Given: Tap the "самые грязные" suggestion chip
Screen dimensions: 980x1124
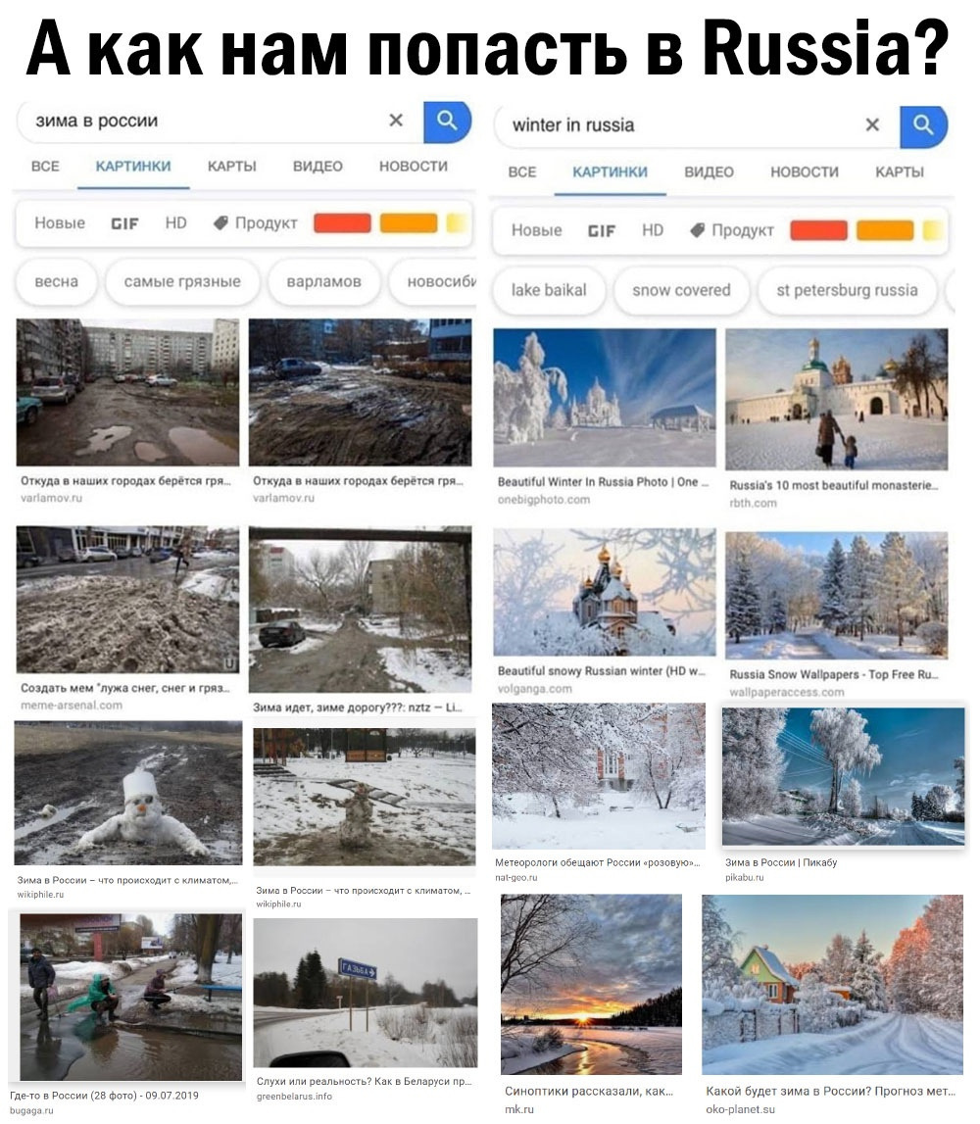Looking at the screenshot, I should [x=182, y=281].
